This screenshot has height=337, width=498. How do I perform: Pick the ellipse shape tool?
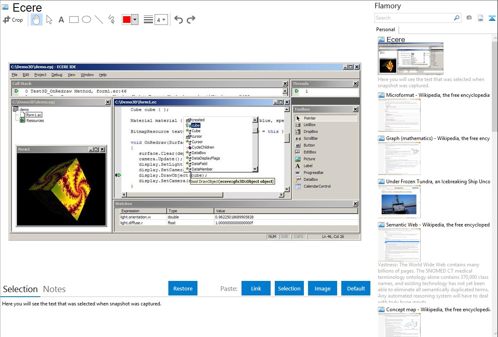tap(86, 20)
